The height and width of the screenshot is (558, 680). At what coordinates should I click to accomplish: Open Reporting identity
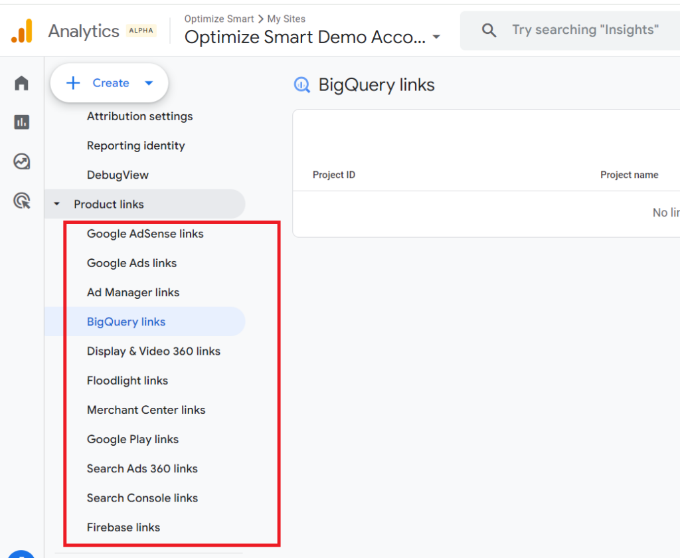coord(135,145)
